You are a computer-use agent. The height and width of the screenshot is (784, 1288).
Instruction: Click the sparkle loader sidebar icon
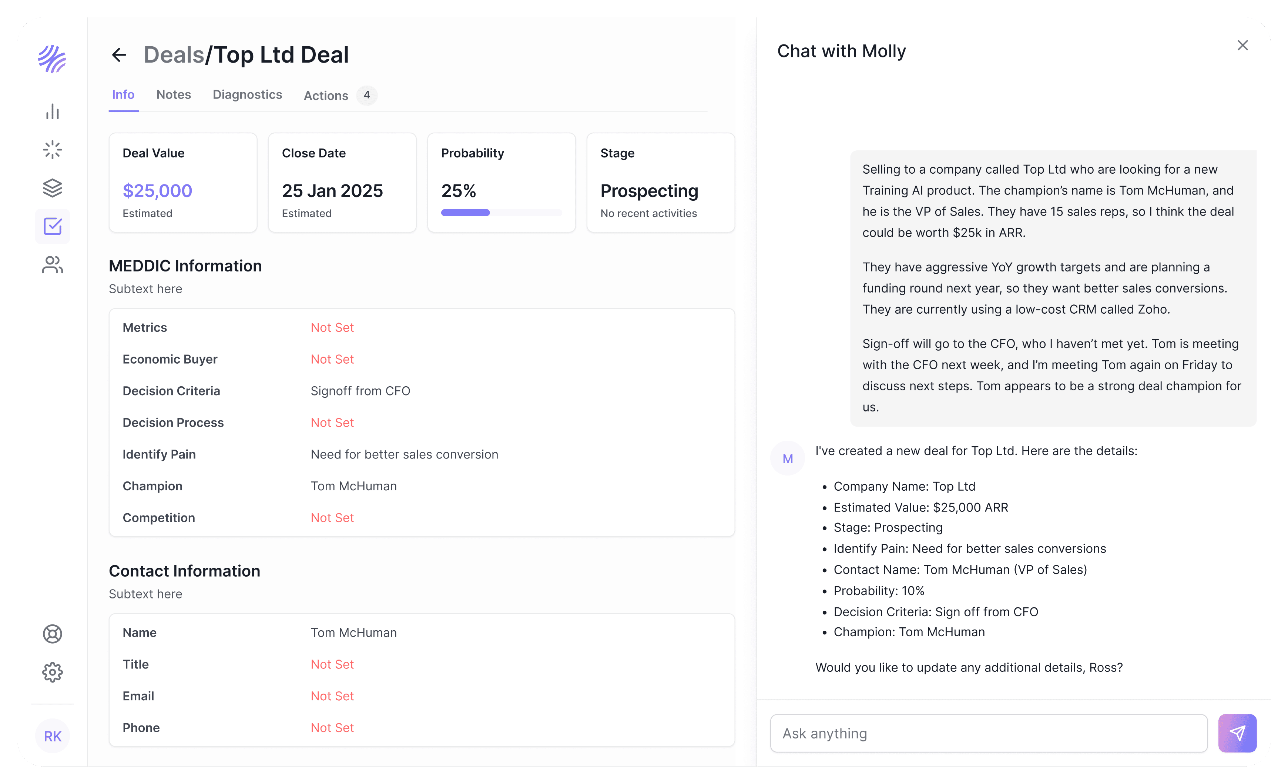(52, 150)
